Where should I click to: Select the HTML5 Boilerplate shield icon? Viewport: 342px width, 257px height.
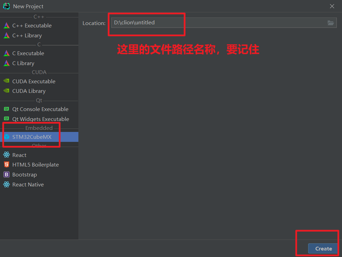click(7, 164)
